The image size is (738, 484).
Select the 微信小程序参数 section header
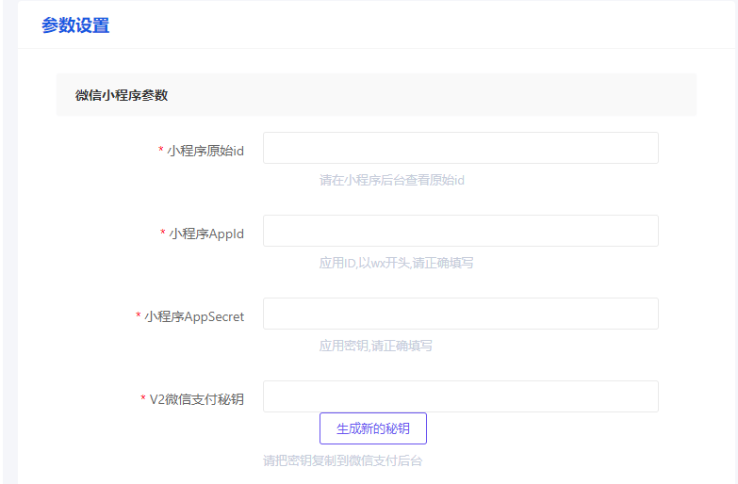pos(122,95)
